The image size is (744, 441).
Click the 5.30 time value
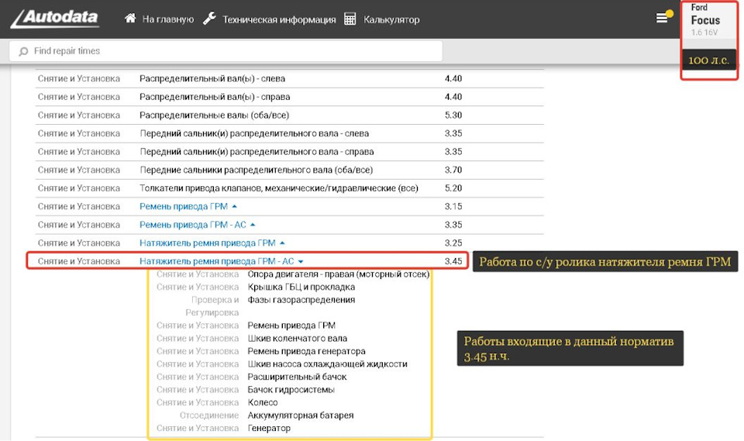(453, 115)
